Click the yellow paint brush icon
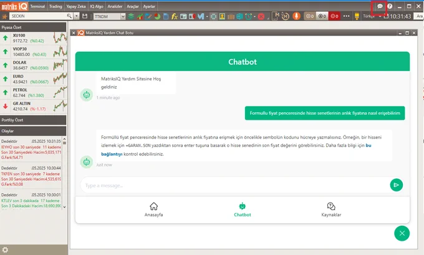The image size is (424, 255). point(357,16)
